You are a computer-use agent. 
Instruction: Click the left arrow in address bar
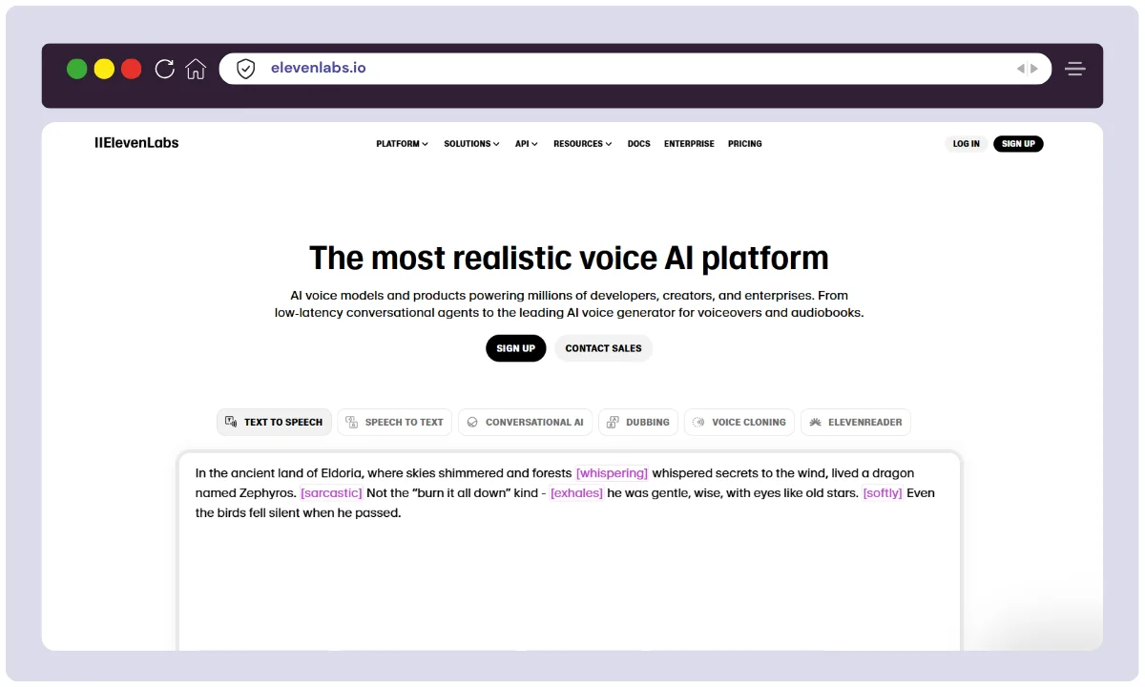[1020, 69]
